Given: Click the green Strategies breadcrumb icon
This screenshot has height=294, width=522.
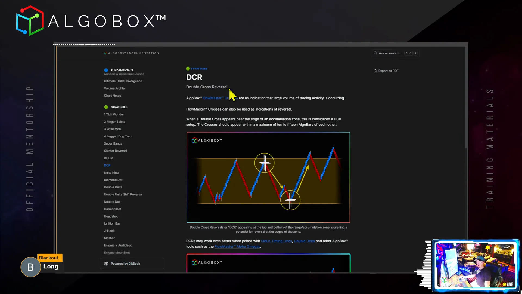Looking at the screenshot, I should [x=188, y=69].
